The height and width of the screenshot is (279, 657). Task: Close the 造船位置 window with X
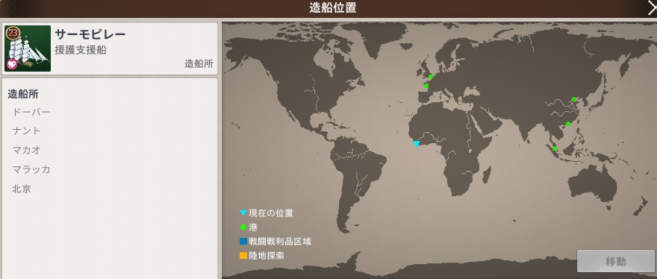tap(652, 8)
